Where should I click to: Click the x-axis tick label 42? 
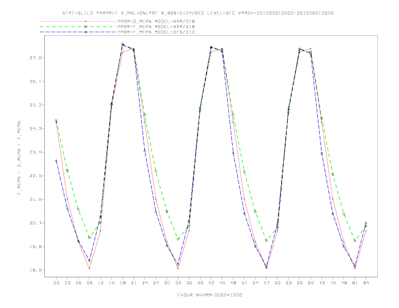[211, 283]
